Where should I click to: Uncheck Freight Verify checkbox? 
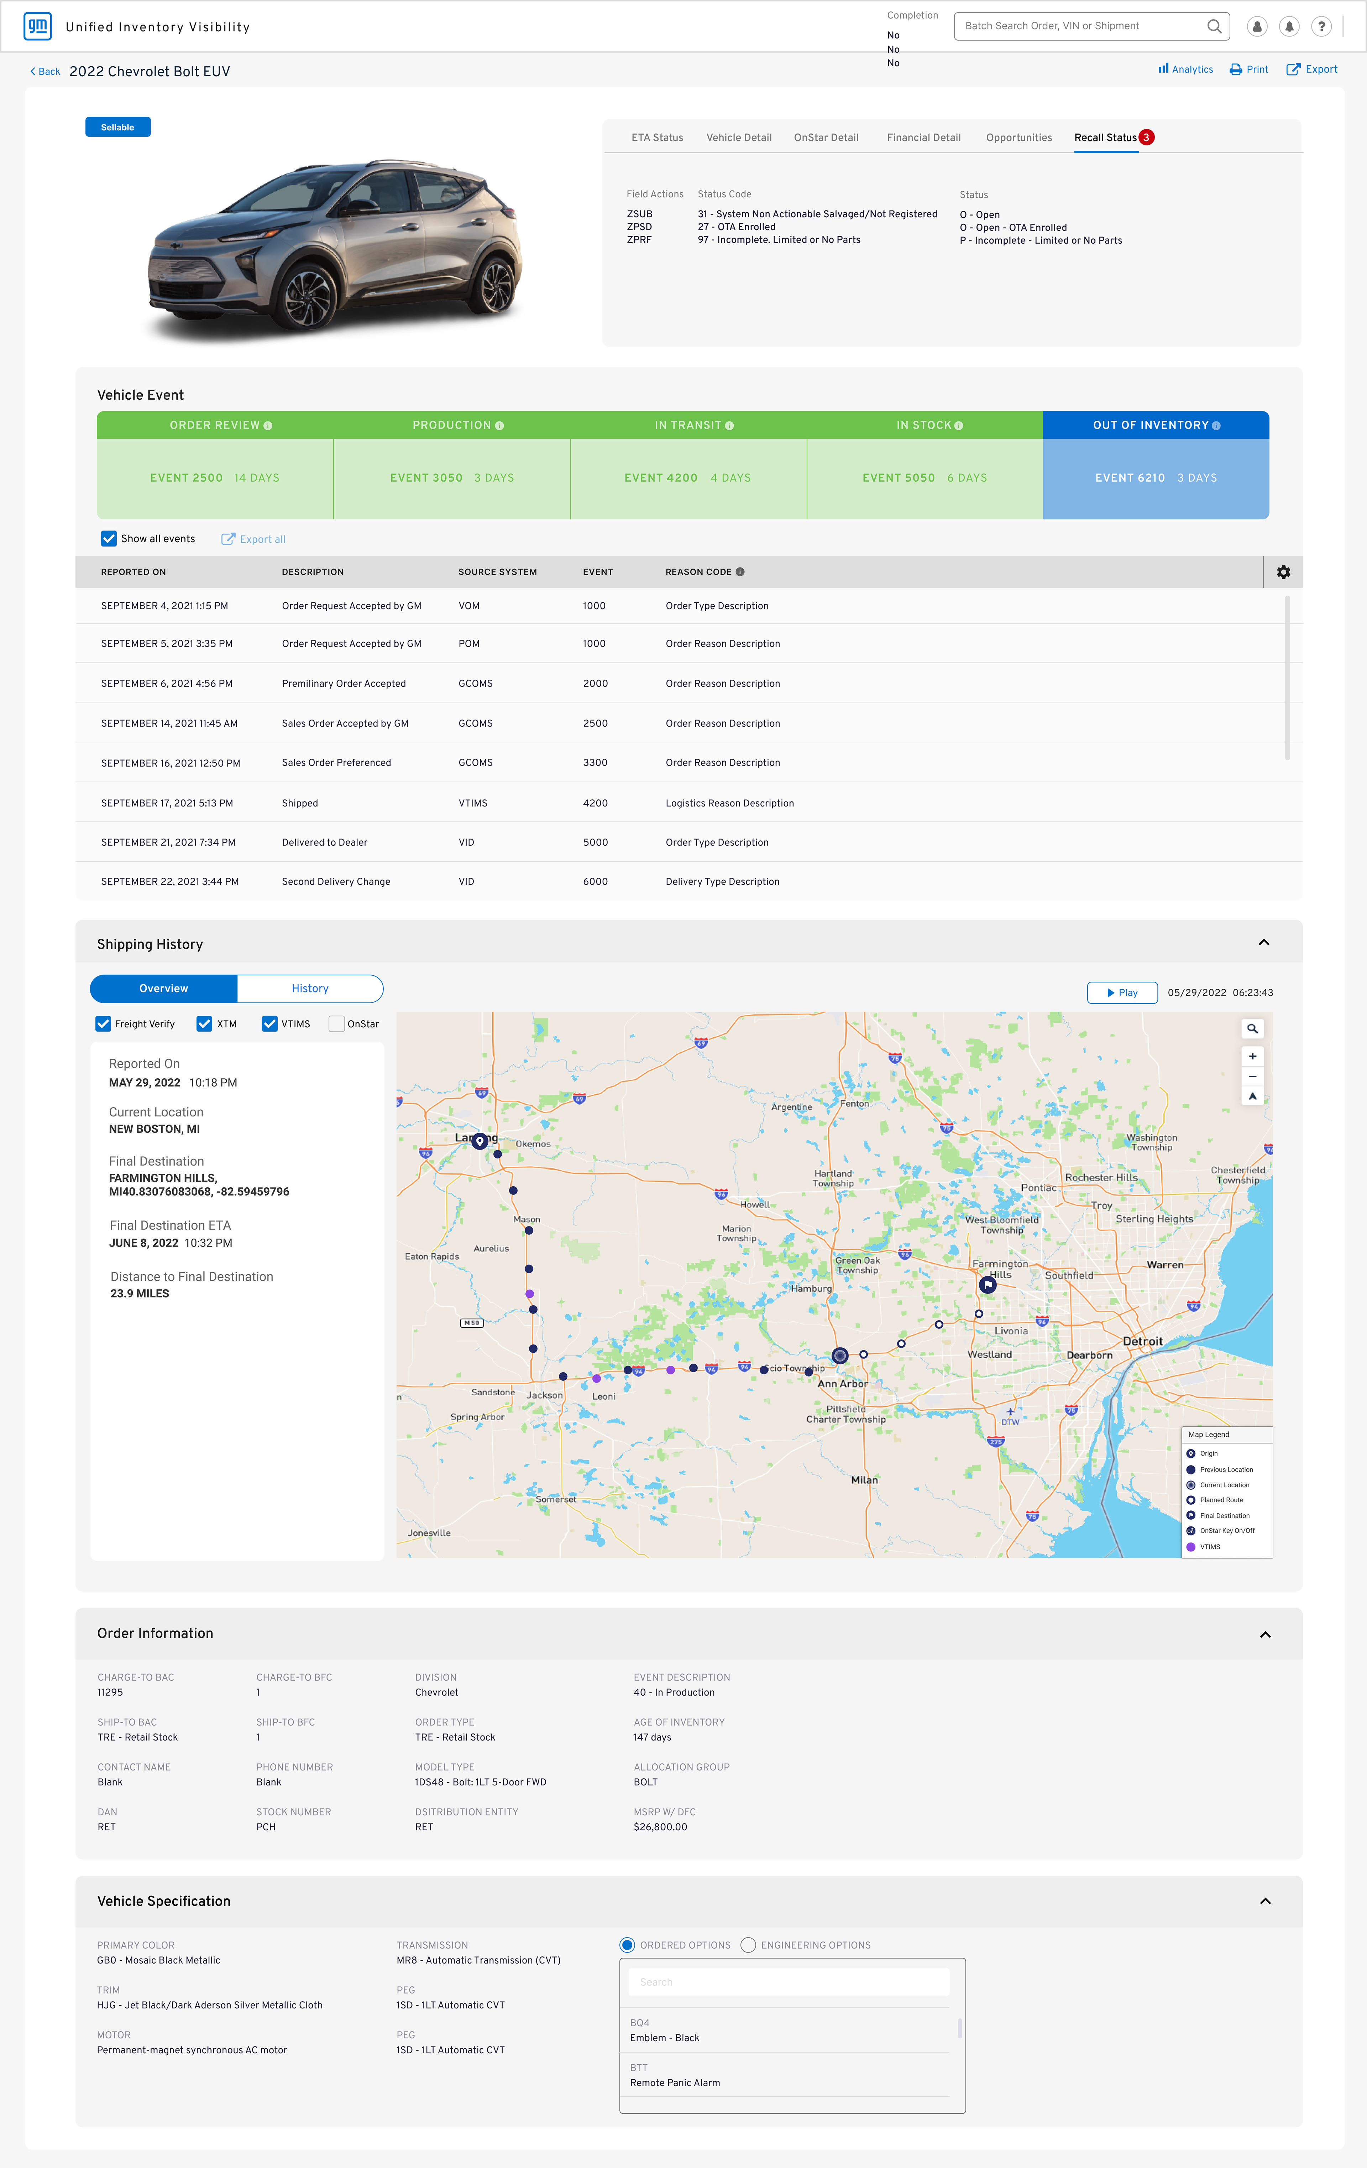click(104, 1024)
